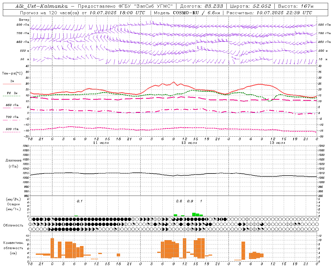Click the 0.9 precipitation amount value

click(190, 201)
